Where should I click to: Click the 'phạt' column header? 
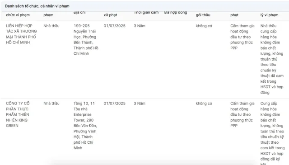pyautogui.click(x=234, y=15)
